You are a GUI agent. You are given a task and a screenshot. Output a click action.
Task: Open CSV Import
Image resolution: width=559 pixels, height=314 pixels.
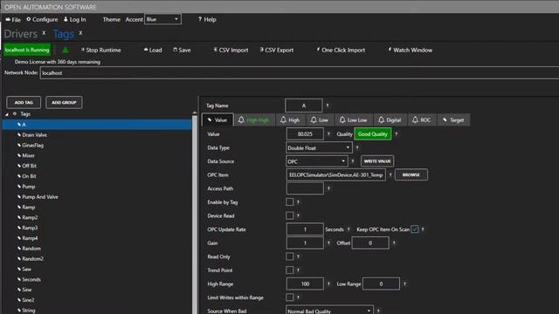(x=231, y=51)
